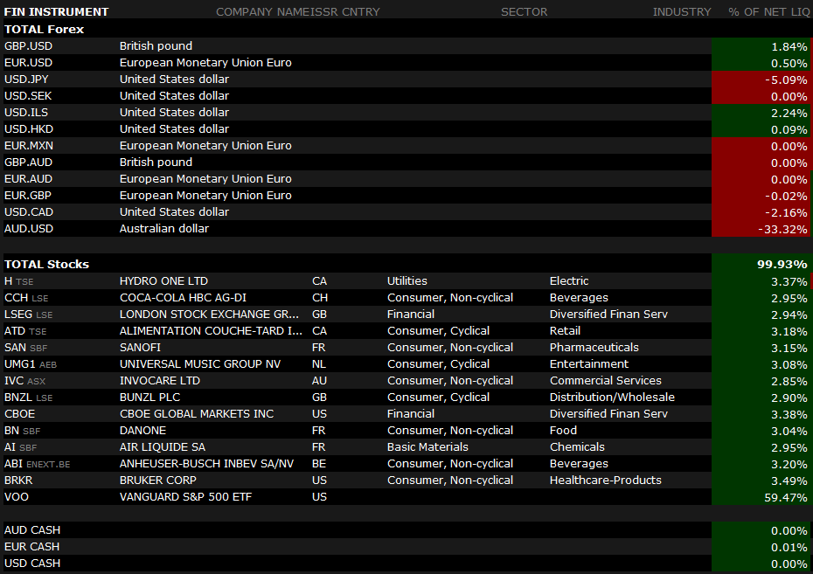Screen dimensions: 813x574
Task: Select the LSEG LSE ticker
Action: pyautogui.click(x=29, y=315)
